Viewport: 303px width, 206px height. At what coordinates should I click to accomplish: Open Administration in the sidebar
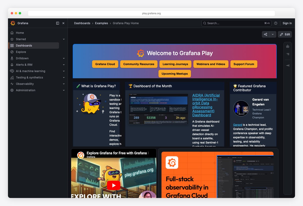click(26, 90)
